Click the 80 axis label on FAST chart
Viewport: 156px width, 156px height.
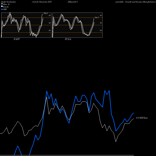tap(50, 15)
